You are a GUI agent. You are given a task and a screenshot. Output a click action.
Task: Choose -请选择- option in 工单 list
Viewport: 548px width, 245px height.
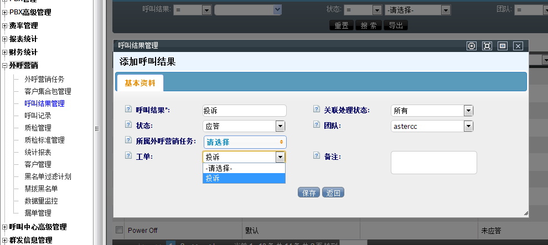(x=244, y=168)
